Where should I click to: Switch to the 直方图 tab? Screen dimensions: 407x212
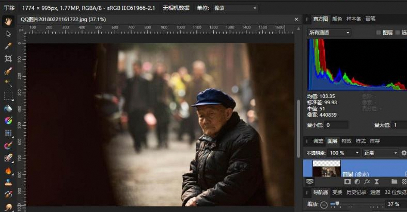coord(320,19)
